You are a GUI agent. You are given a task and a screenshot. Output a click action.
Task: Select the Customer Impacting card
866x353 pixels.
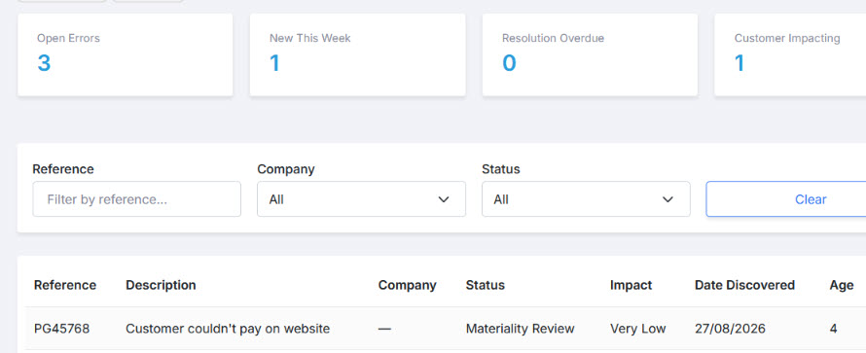pos(790,55)
